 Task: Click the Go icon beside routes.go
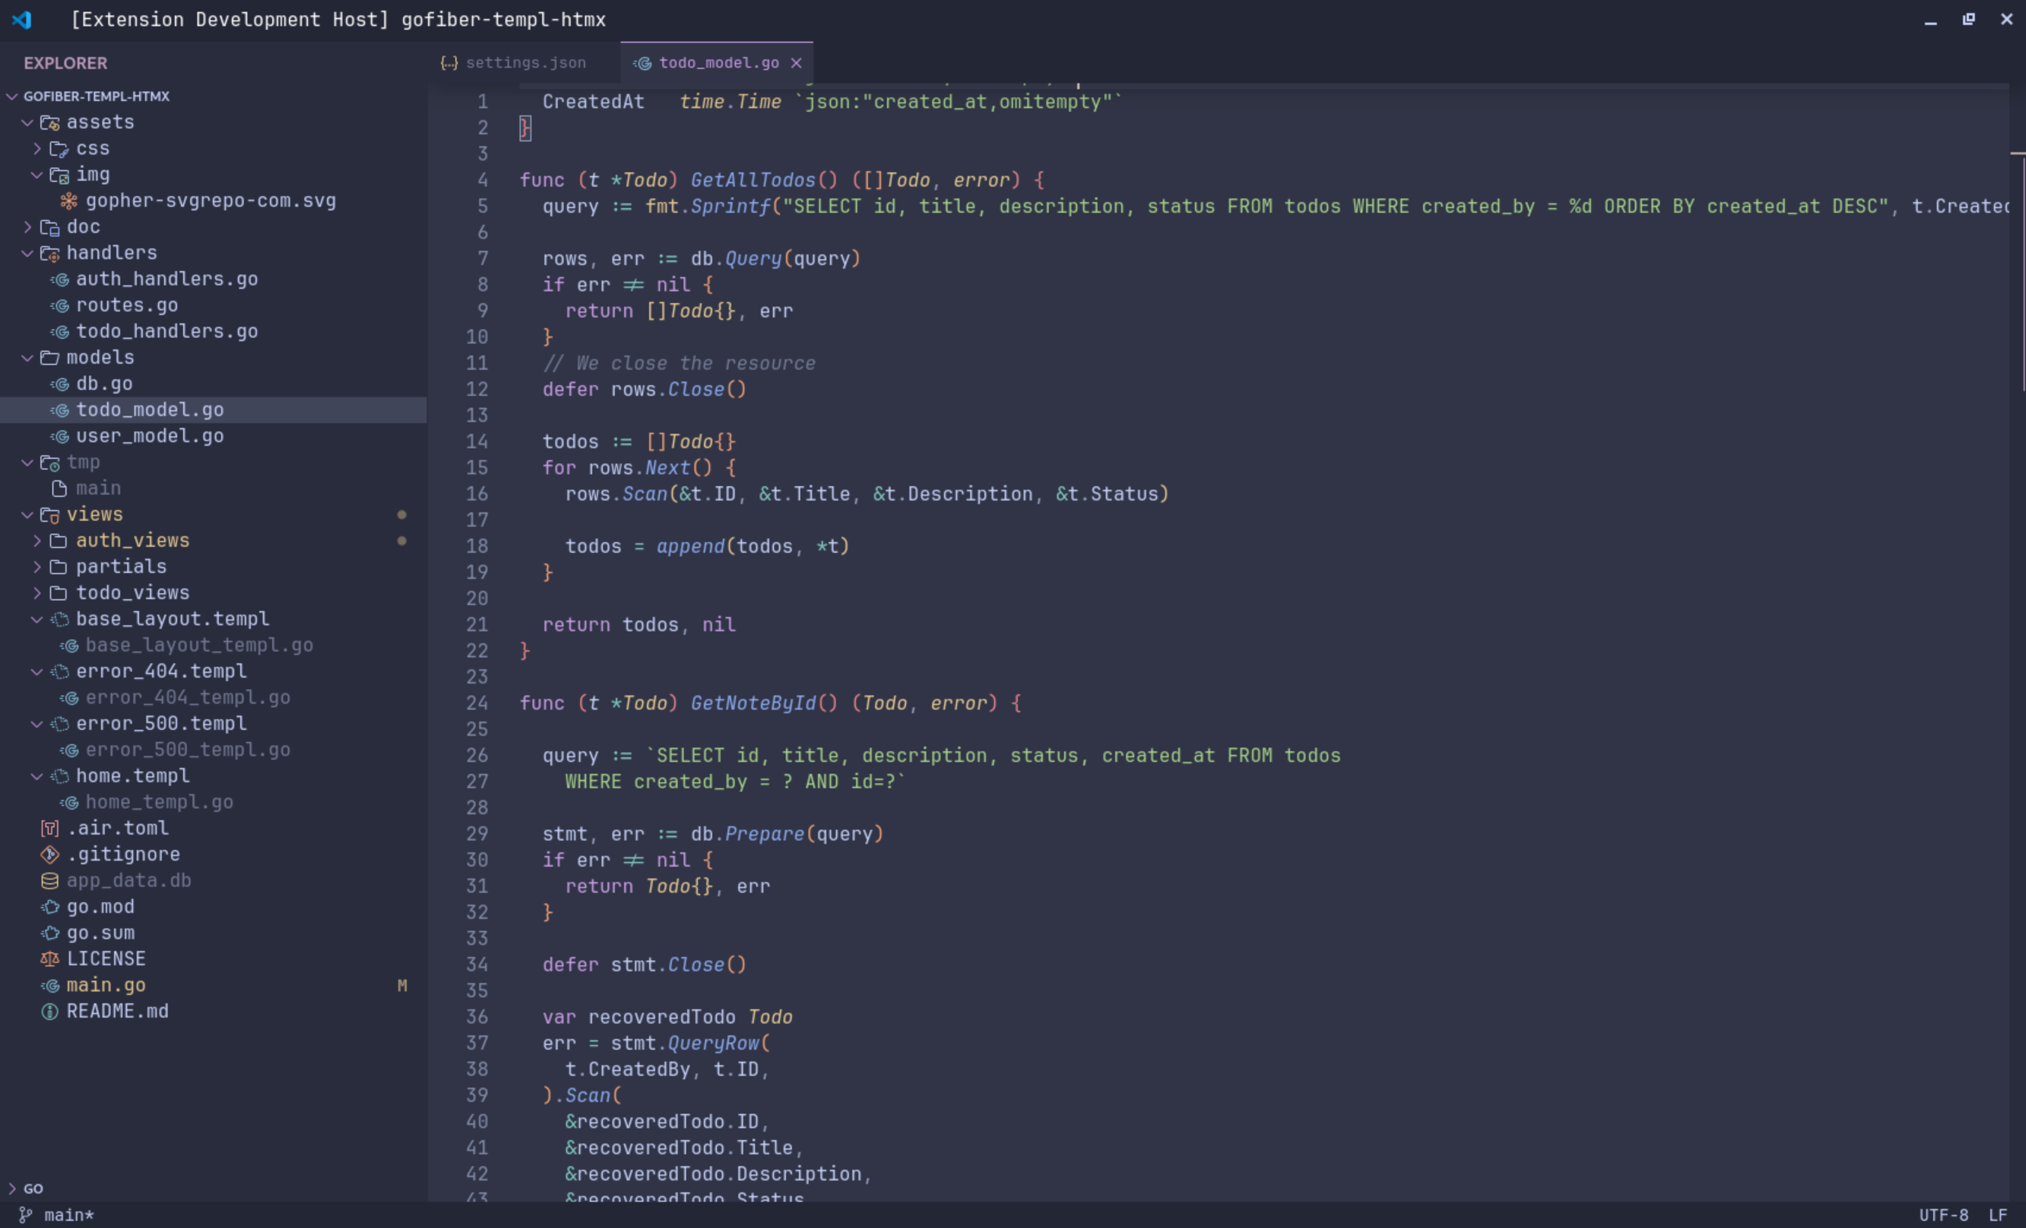[59, 306]
